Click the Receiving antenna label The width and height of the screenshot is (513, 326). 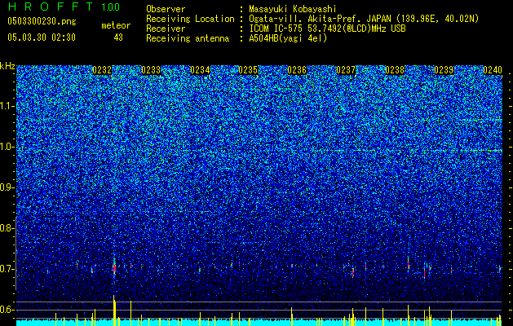coord(188,38)
